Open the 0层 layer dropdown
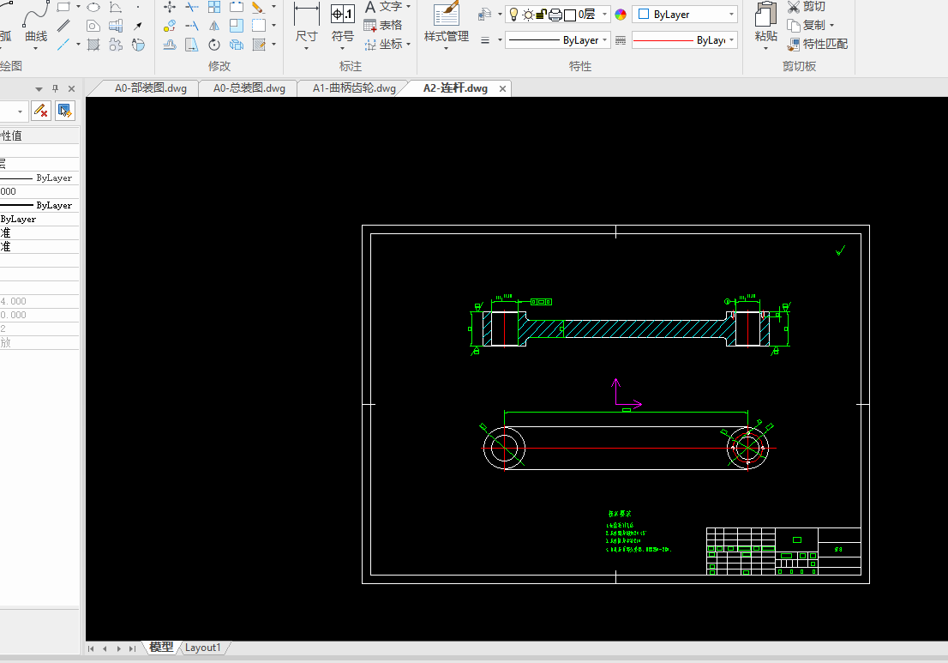 coord(605,15)
